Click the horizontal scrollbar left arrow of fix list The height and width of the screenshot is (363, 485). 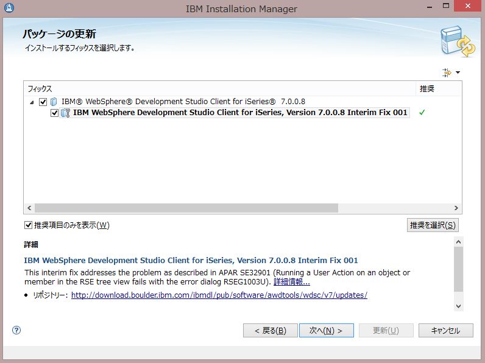[29, 208]
